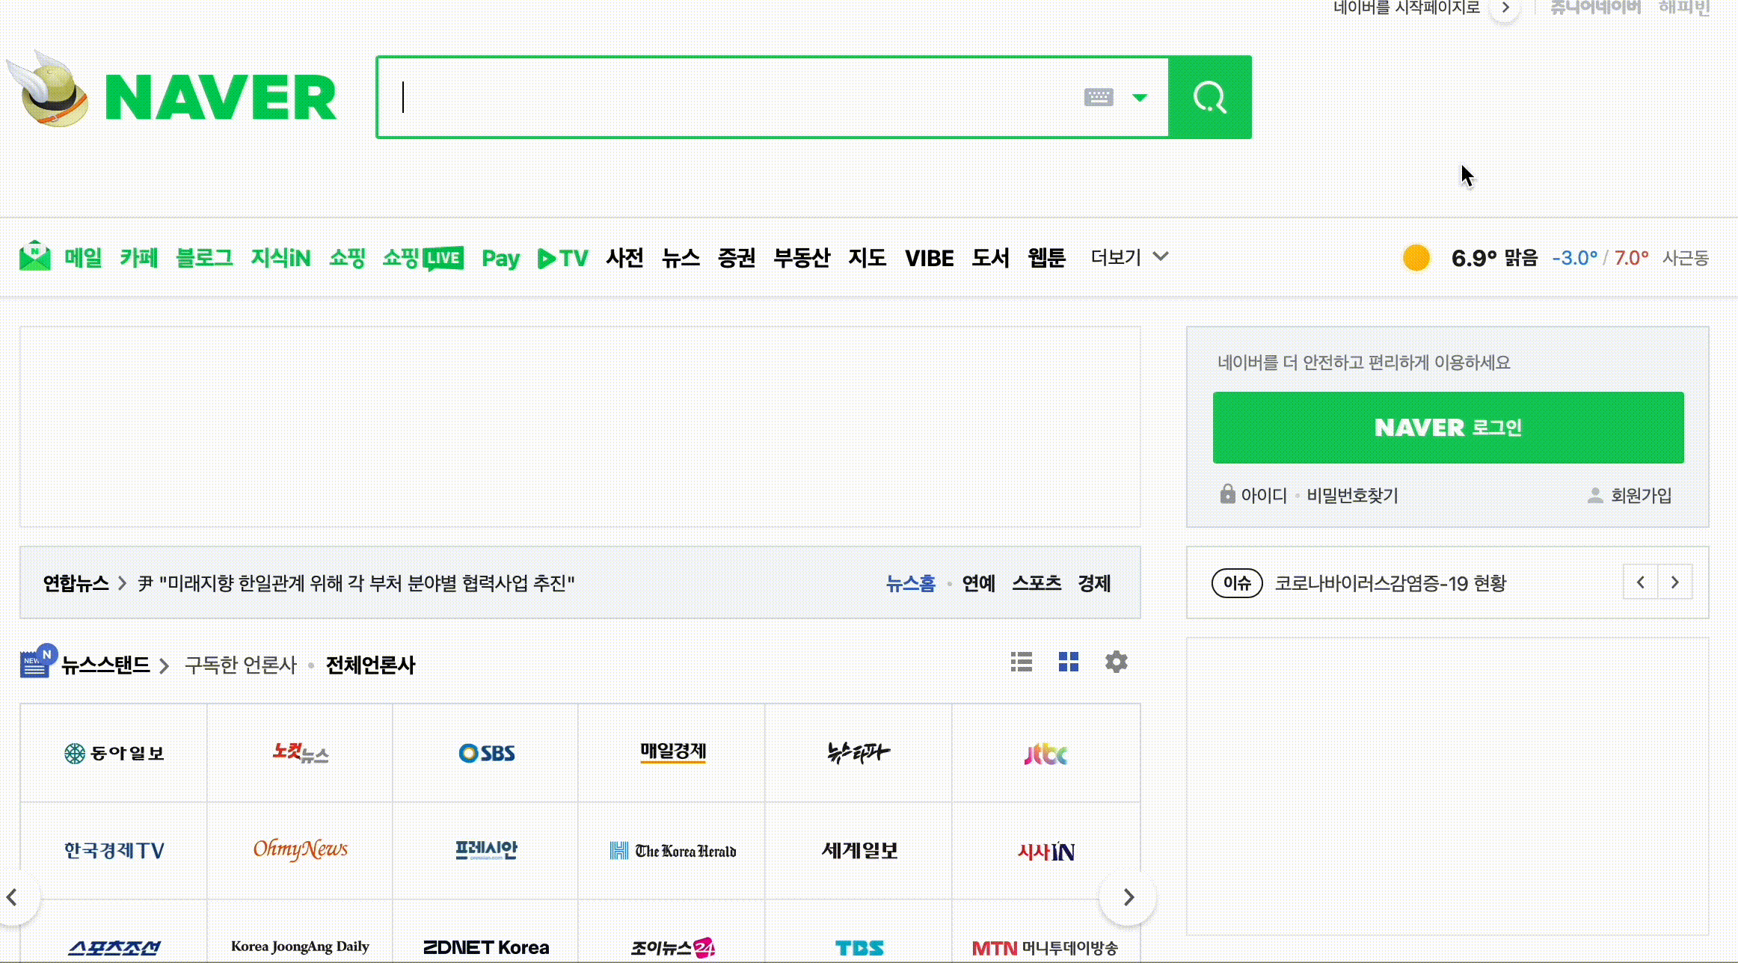Open the on-screen keyboard input tool
This screenshot has width=1738, height=963.
coord(1098,97)
